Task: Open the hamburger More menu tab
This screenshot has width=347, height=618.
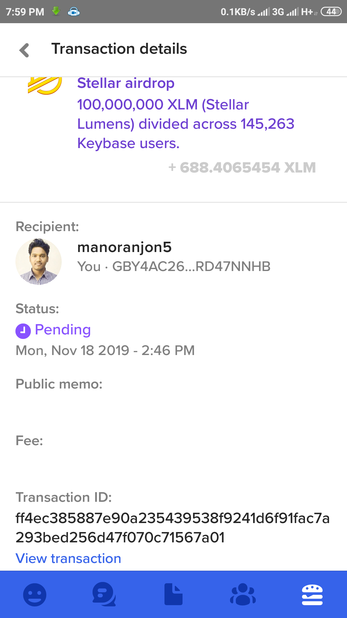Action: point(312,595)
